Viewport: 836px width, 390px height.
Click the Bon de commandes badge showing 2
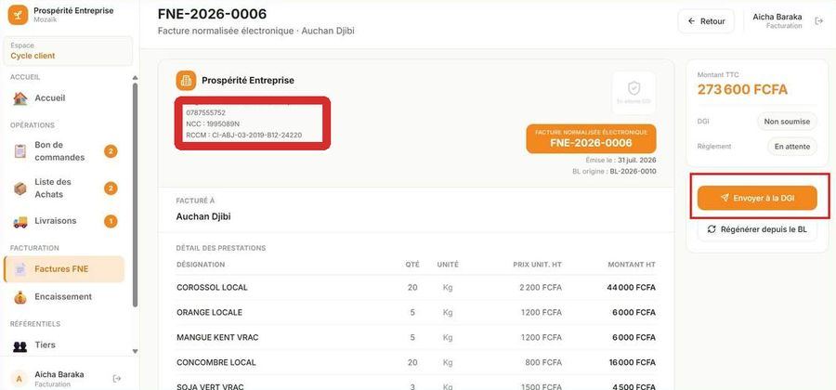[x=111, y=151]
